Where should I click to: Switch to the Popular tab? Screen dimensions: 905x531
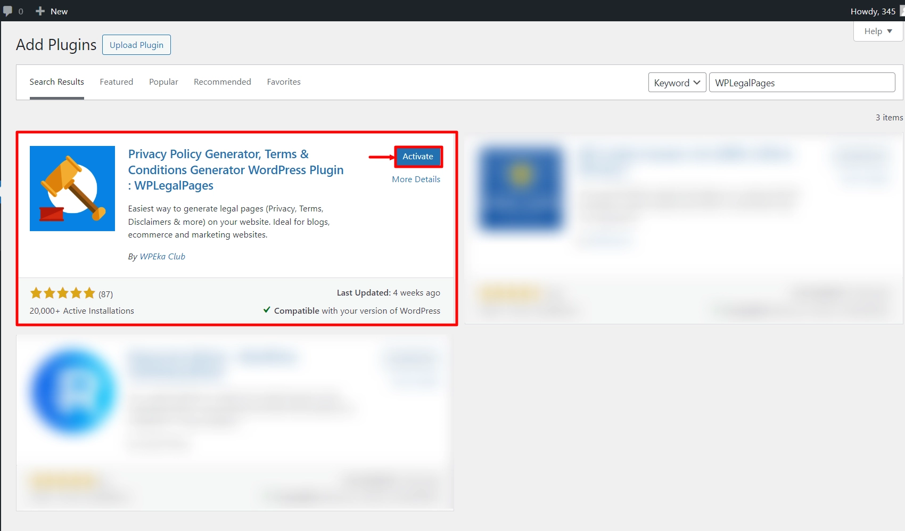[163, 81]
